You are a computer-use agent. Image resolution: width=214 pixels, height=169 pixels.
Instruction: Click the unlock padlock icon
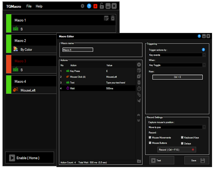point(102,6)
